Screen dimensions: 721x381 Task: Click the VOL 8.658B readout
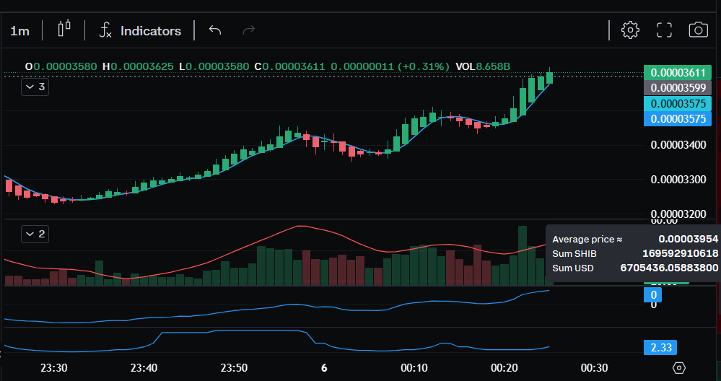[x=483, y=66]
